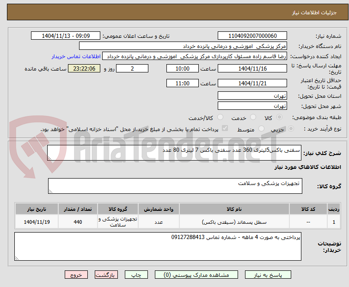Click the table cell تجهیزات پزشکی و سلامت
The height and width of the screenshot is (287, 349).
118,222
